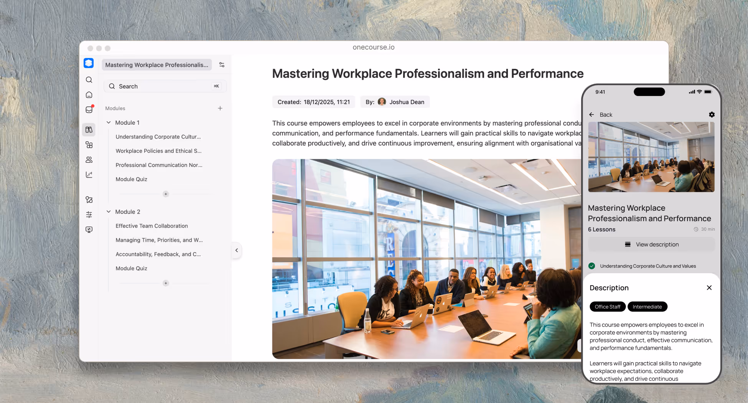Viewport: 748px width, 403px height.
Task: Toggle the green completion check for Understanding Corporate Culture
Action: (592, 266)
